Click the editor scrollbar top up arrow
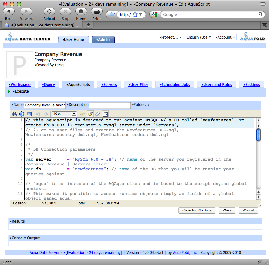Viewport: 269px width, 265px height. [258, 120]
